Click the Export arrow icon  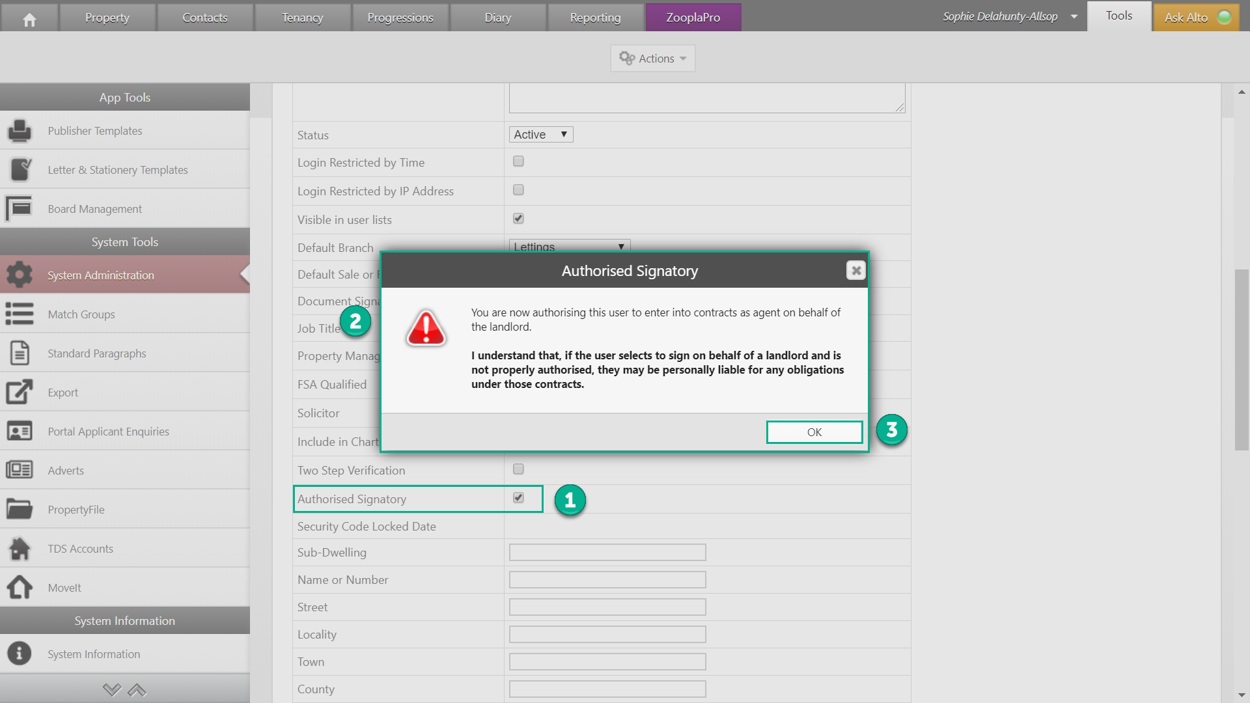(20, 393)
